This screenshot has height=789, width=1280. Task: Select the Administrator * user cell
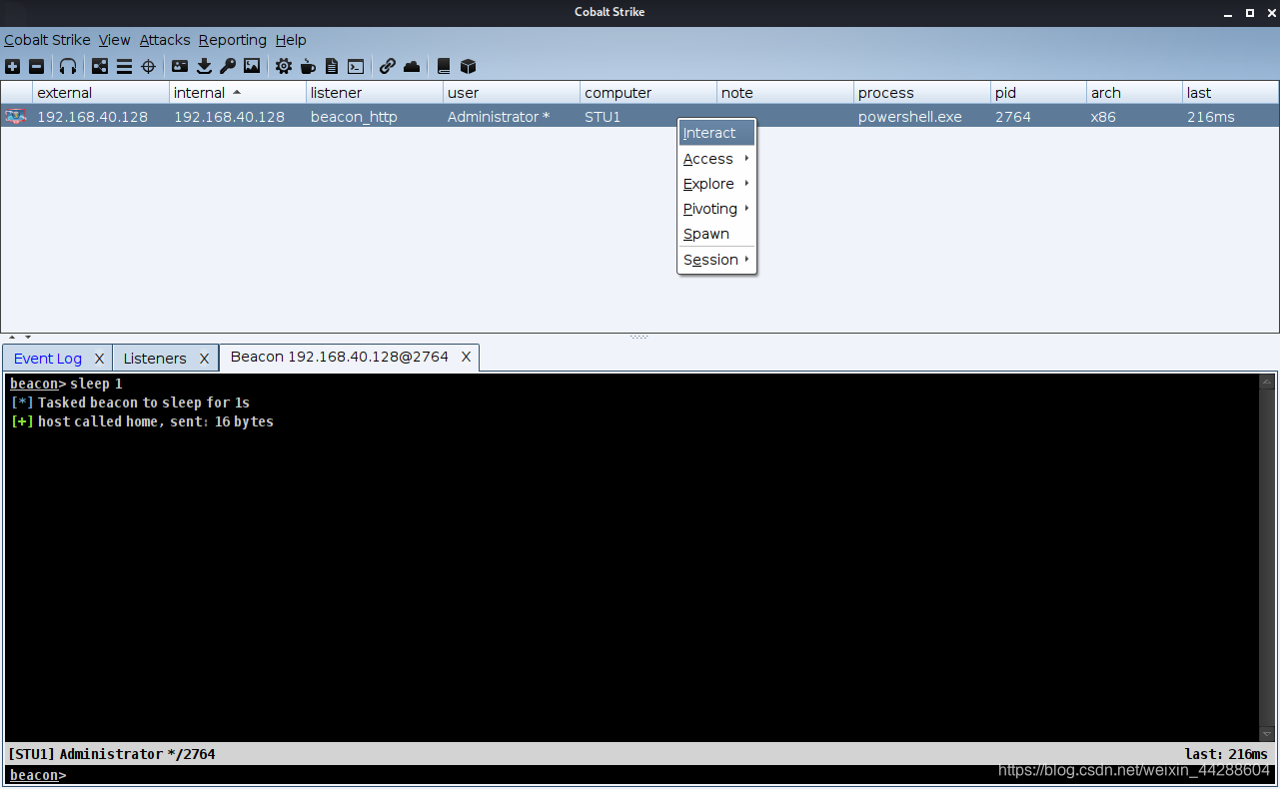[x=512, y=117]
